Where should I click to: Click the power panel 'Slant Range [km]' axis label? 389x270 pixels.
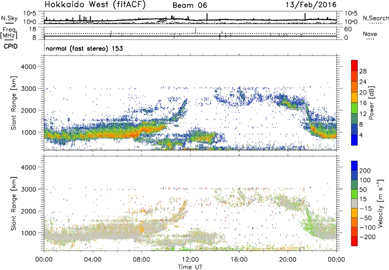tap(14, 103)
